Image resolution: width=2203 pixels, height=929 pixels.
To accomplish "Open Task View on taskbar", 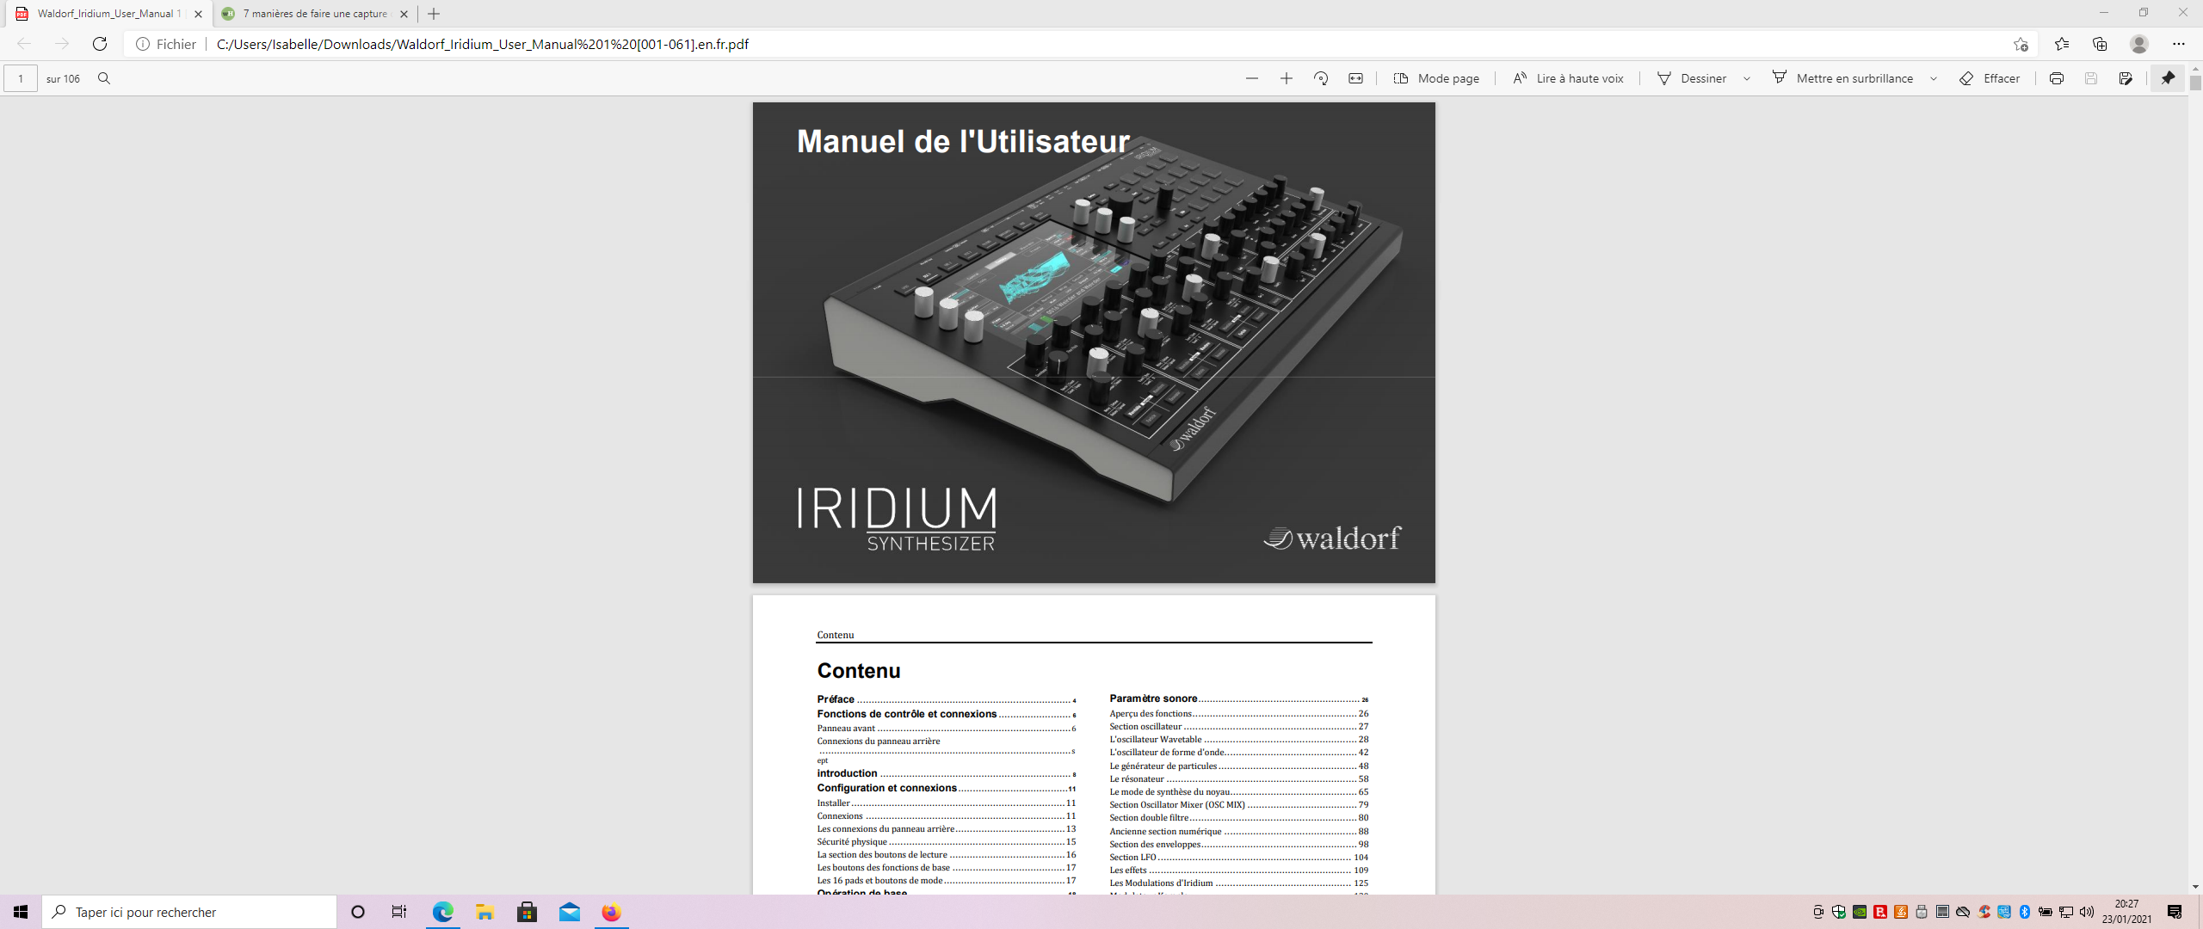I will coord(399,912).
